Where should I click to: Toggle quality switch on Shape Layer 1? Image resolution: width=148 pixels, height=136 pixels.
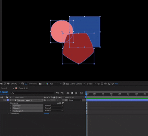[50, 100]
